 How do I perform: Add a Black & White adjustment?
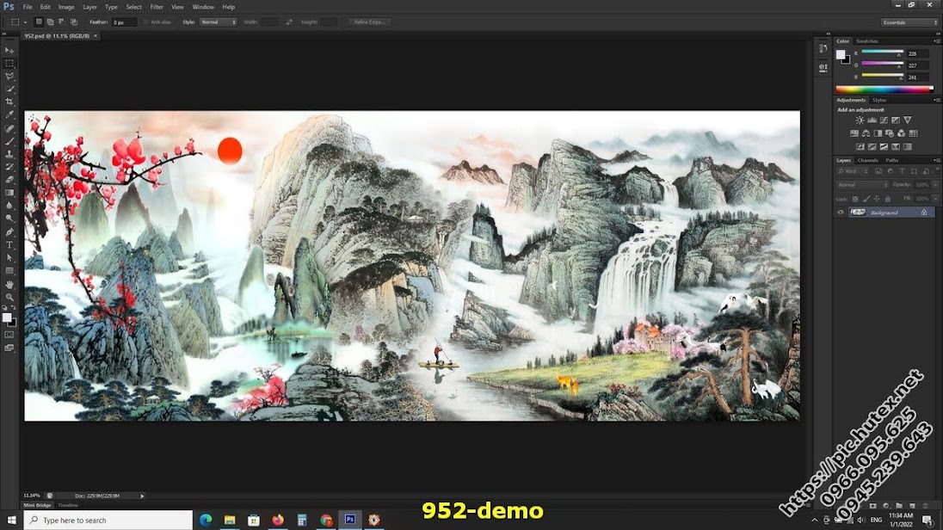878,133
